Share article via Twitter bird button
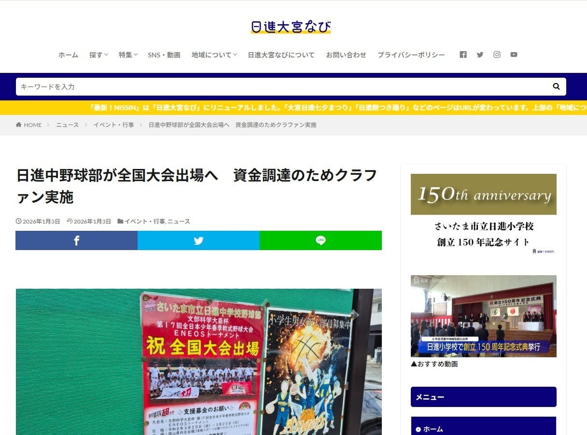 click(198, 240)
